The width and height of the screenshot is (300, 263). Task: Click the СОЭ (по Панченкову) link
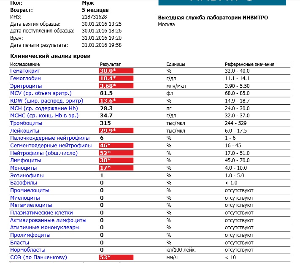click(38, 257)
